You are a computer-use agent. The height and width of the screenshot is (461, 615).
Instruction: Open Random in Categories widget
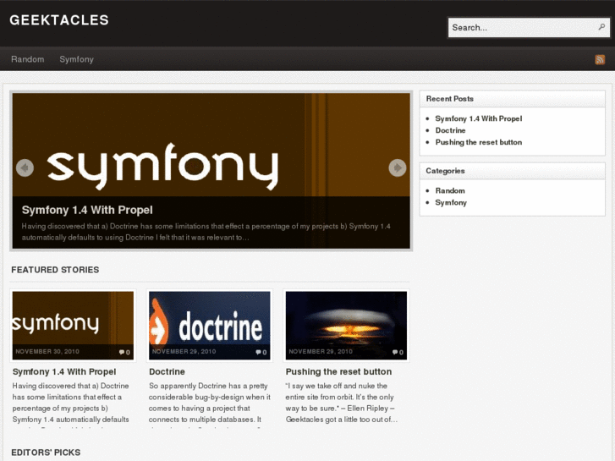(x=450, y=190)
